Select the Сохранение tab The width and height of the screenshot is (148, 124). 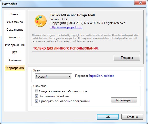[x=15, y=30]
